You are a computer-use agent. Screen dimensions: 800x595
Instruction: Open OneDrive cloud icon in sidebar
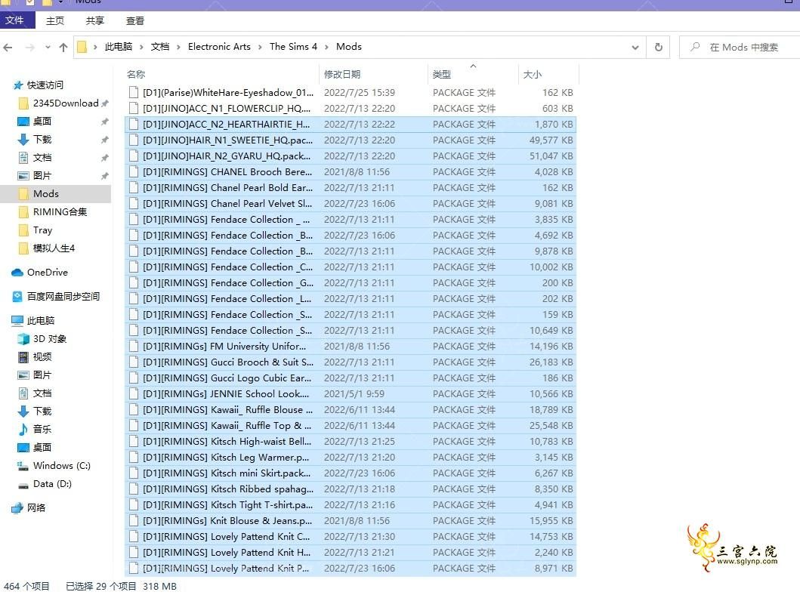pyautogui.click(x=17, y=273)
